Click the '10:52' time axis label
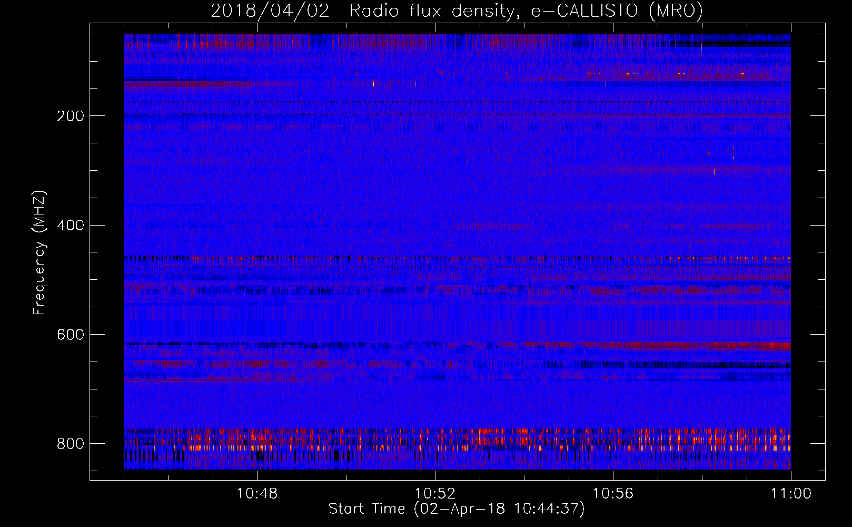 (x=435, y=494)
